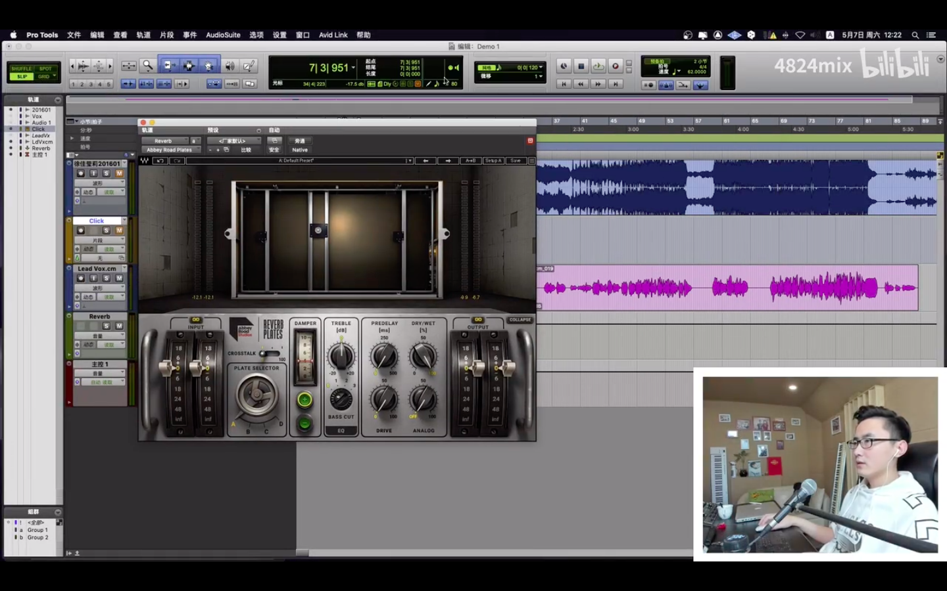Open the GRID mode dropdown
The width and height of the screenshot is (947, 591).
click(x=55, y=76)
